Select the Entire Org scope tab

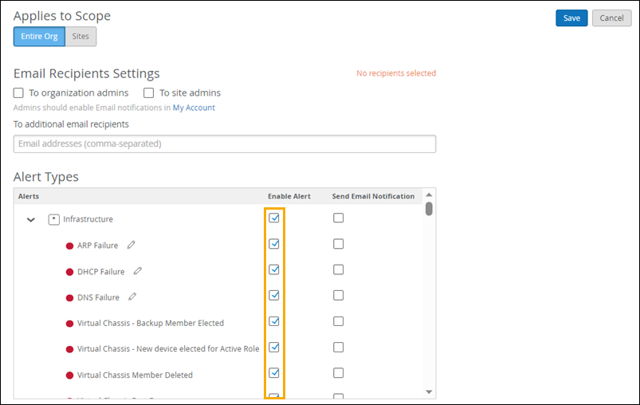pos(39,37)
